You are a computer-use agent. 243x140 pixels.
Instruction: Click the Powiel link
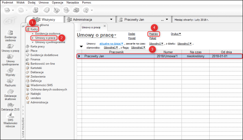[x=132, y=38]
